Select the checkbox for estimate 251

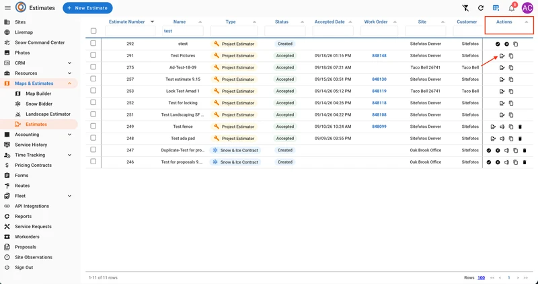[93, 114]
